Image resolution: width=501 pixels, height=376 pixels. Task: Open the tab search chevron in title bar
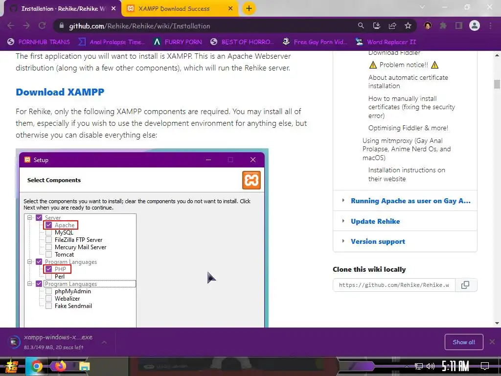tap(422, 7)
